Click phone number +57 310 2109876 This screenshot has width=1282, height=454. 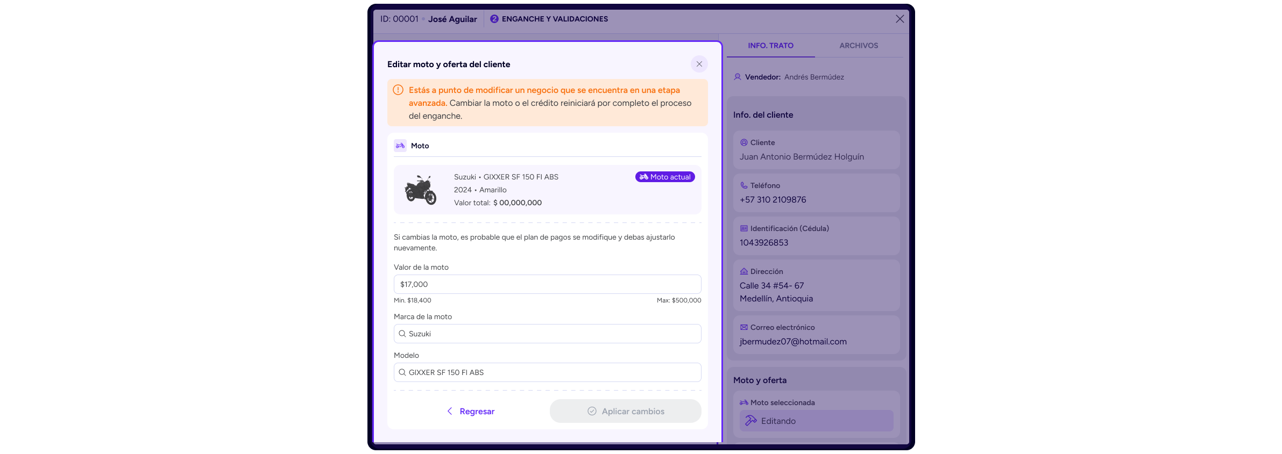click(x=773, y=200)
